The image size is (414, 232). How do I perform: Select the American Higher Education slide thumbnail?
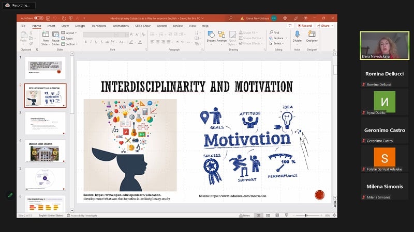(46, 151)
